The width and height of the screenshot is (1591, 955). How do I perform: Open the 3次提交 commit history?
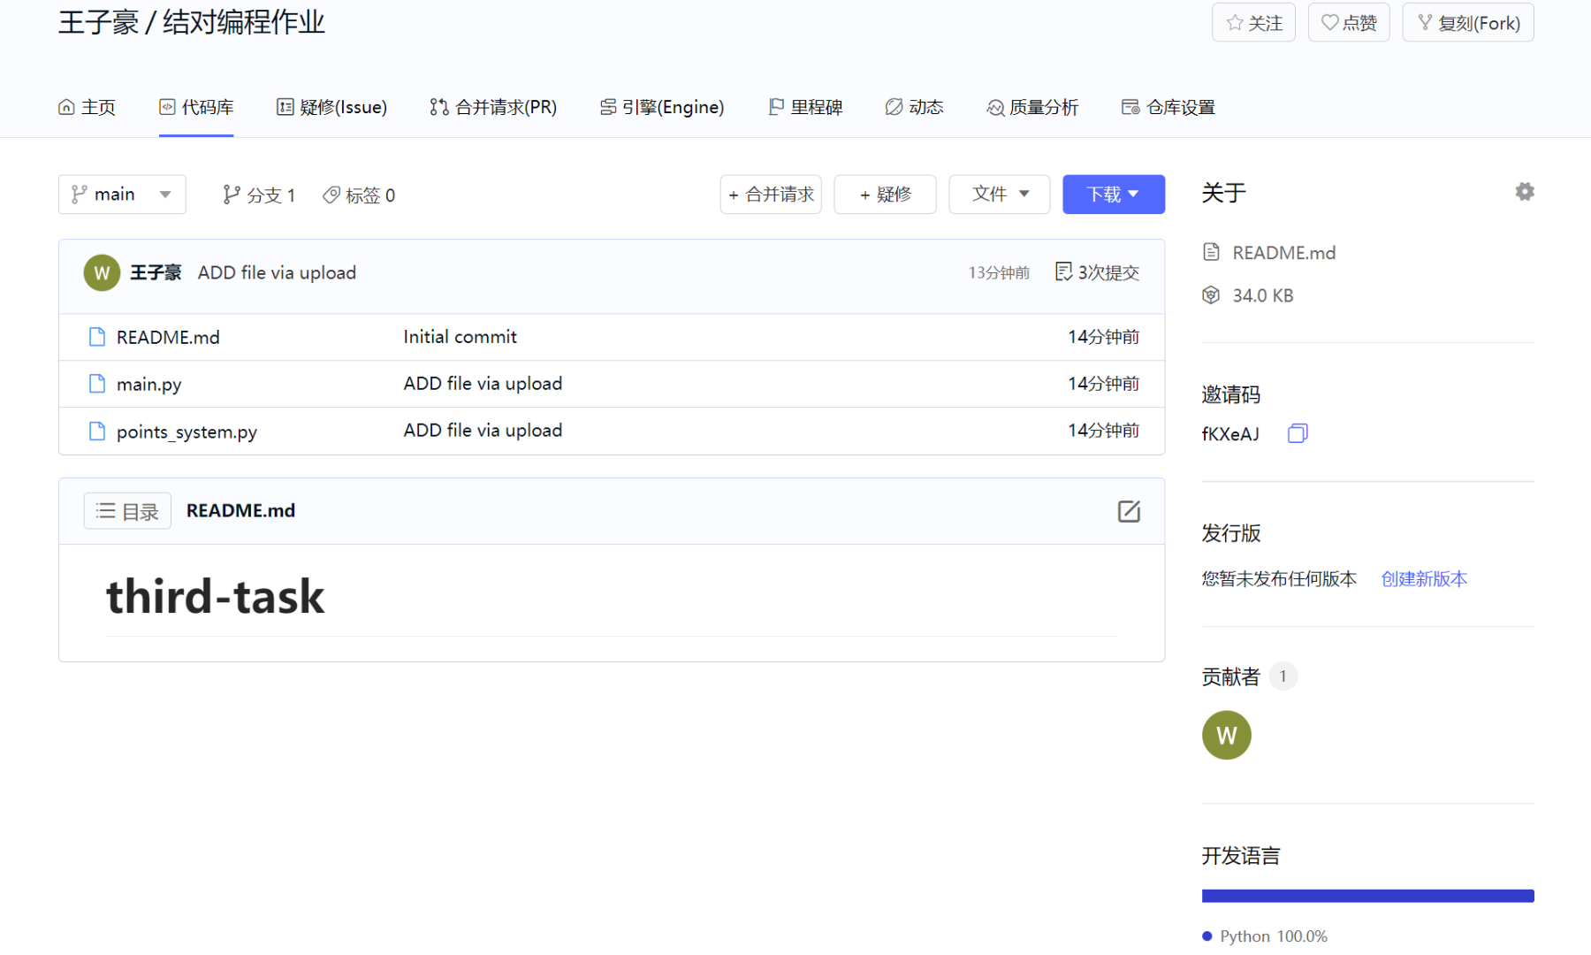click(1097, 272)
